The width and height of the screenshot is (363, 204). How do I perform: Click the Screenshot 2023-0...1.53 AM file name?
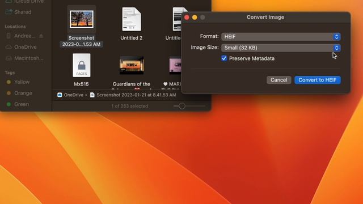pyautogui.click(x=81, y=41)
